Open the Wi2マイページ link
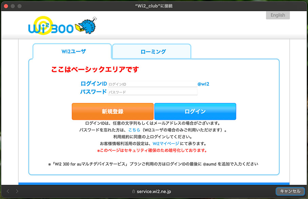Viewport: 308px width, 199px height. pos(166,143)
